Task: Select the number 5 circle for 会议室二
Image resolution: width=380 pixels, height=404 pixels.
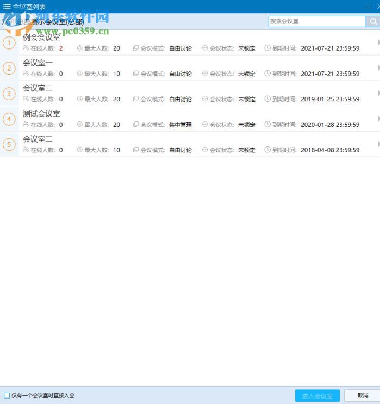Action: tap(9, 144)
